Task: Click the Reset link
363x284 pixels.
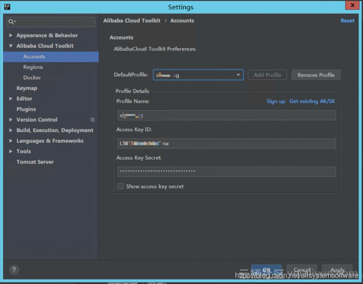Action: pos(347,20)
